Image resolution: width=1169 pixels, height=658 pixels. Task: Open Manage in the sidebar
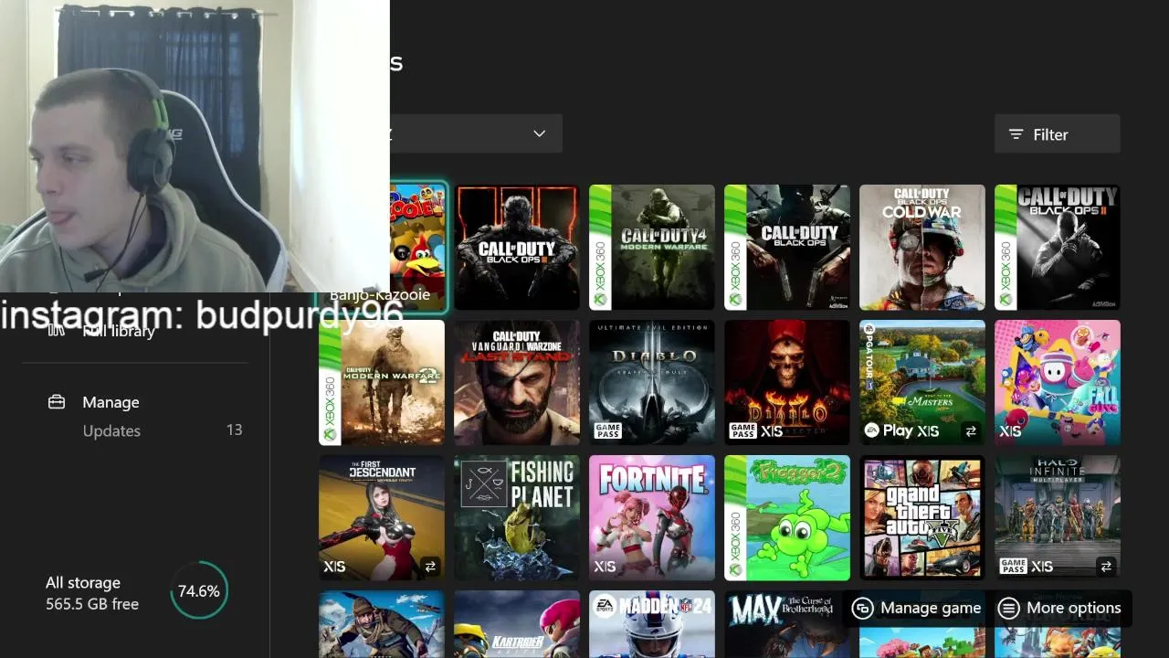pos(111,402)
